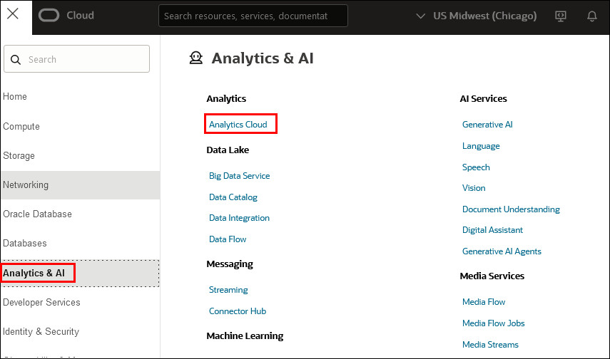Open the Analytics Cloud link
This screenshot has height=359, width=610.
click(238, 125)
